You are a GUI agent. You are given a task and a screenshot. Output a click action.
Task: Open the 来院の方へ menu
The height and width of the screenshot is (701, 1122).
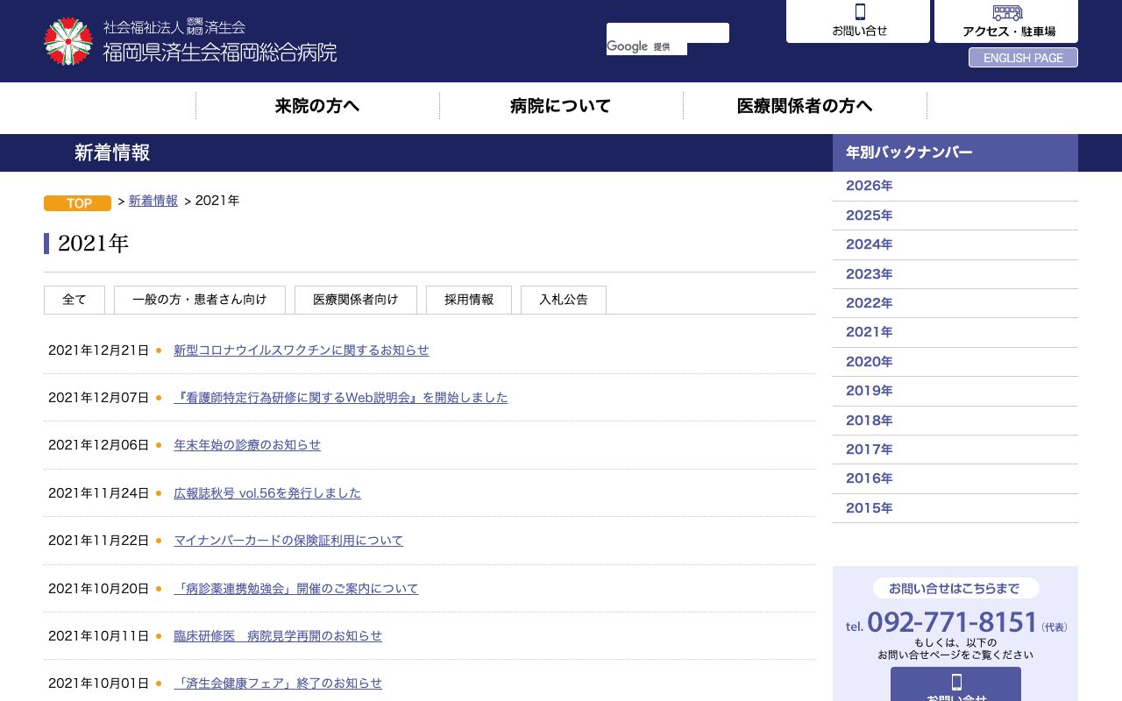(x=317, y=106)
